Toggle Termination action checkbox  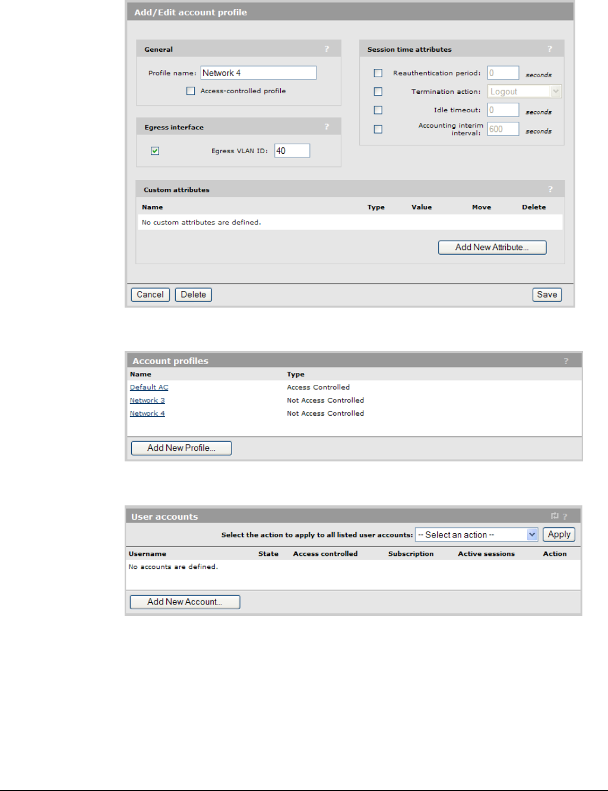pyautogui.click(x=378, y=91)
